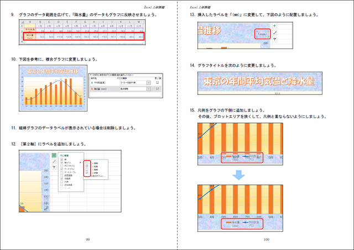The image size is (354, 250).
Task: Select the 降水量 (mm) row header cell in spreadsheet
Action: click(29, 36)
